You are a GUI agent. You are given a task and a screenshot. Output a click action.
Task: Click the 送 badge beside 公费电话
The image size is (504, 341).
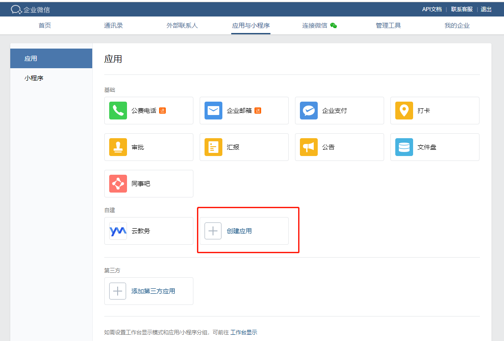(163, 111)
